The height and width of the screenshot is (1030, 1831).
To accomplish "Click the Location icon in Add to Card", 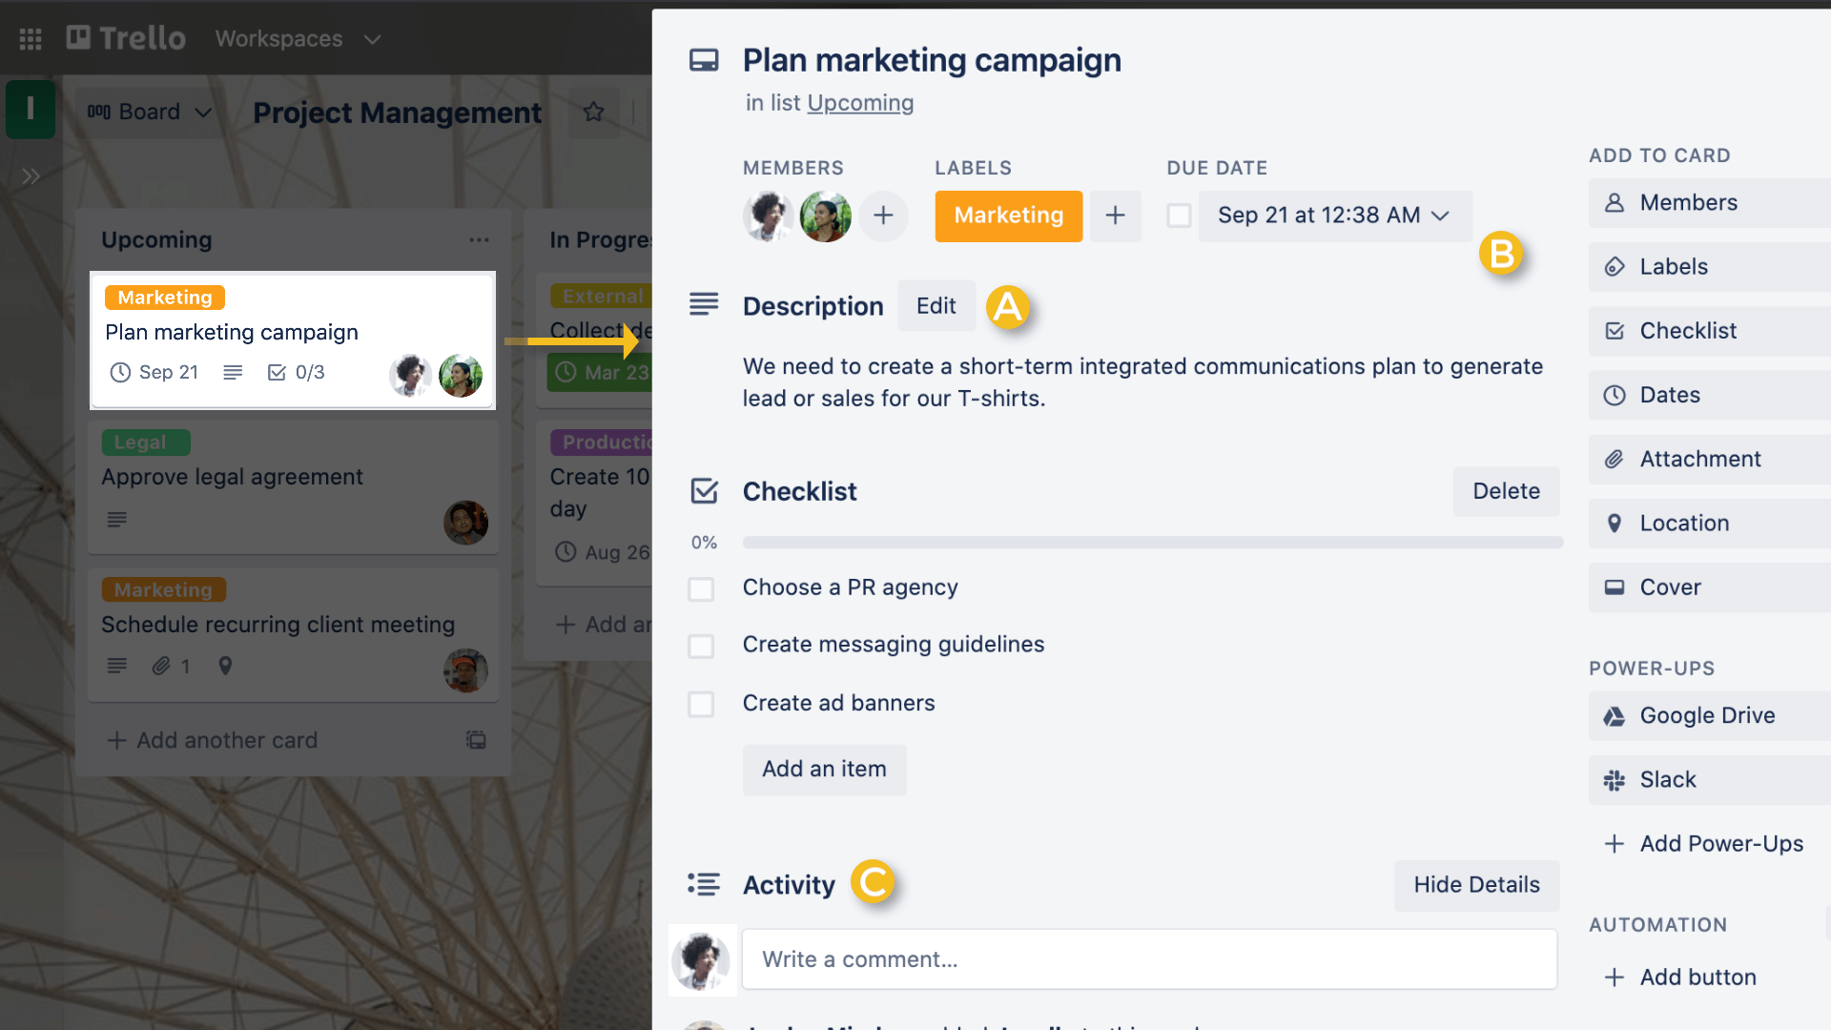I will (x=1616, y=522).
